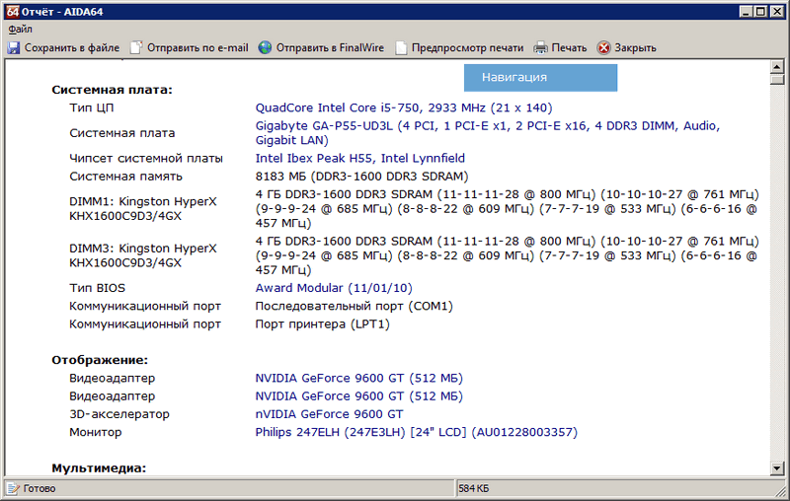The image size is (790, 501).
Task: Click the AIDA64 icon in title bar
Action: 11,12
